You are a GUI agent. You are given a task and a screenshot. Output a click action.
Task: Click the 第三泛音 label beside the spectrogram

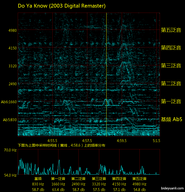pos(171,66)
